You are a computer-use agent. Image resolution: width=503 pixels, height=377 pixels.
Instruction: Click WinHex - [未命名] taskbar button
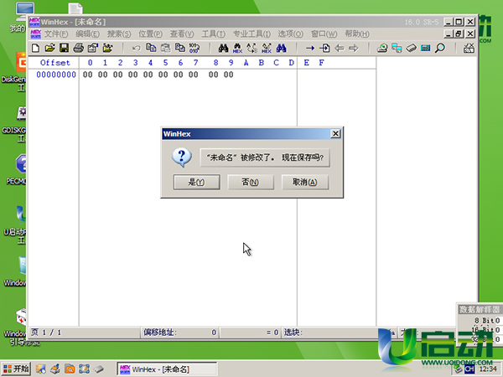pos(167,369)
